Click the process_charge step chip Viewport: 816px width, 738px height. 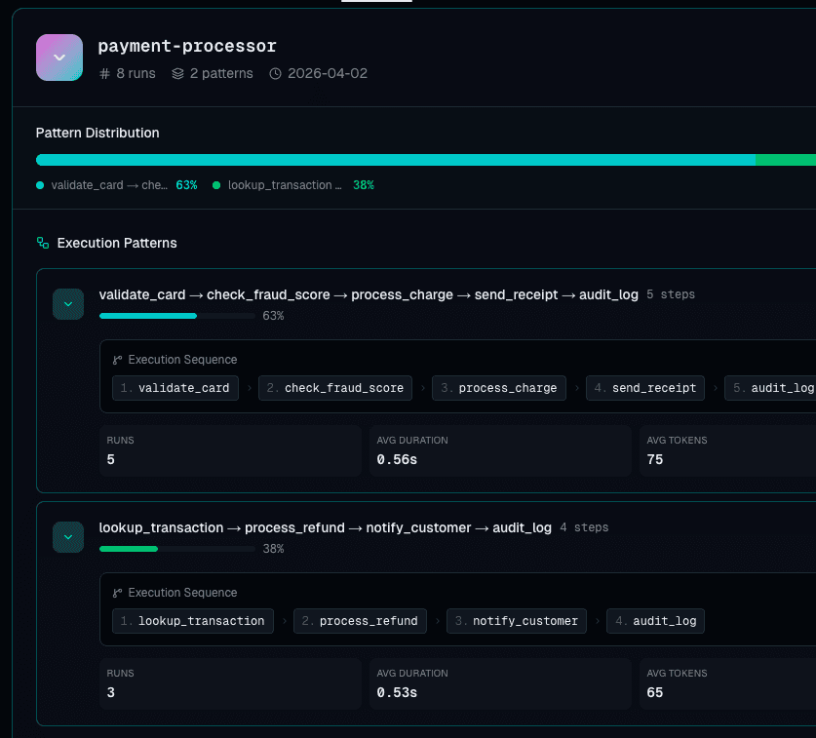pyautogui.click(x=498, y=388)
